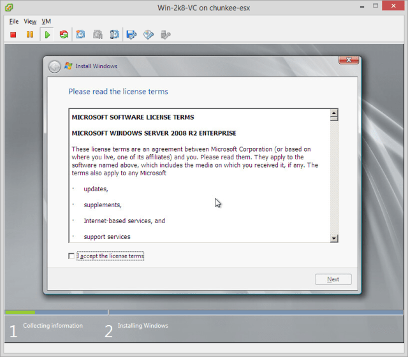
Task: Open the View menu
Action: [x=30, y=22]
